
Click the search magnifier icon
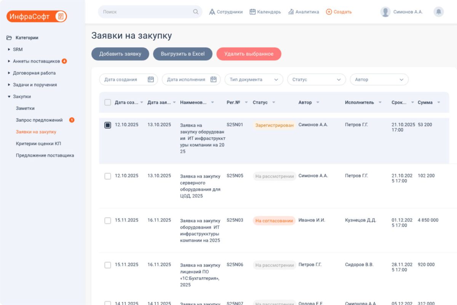196,12
